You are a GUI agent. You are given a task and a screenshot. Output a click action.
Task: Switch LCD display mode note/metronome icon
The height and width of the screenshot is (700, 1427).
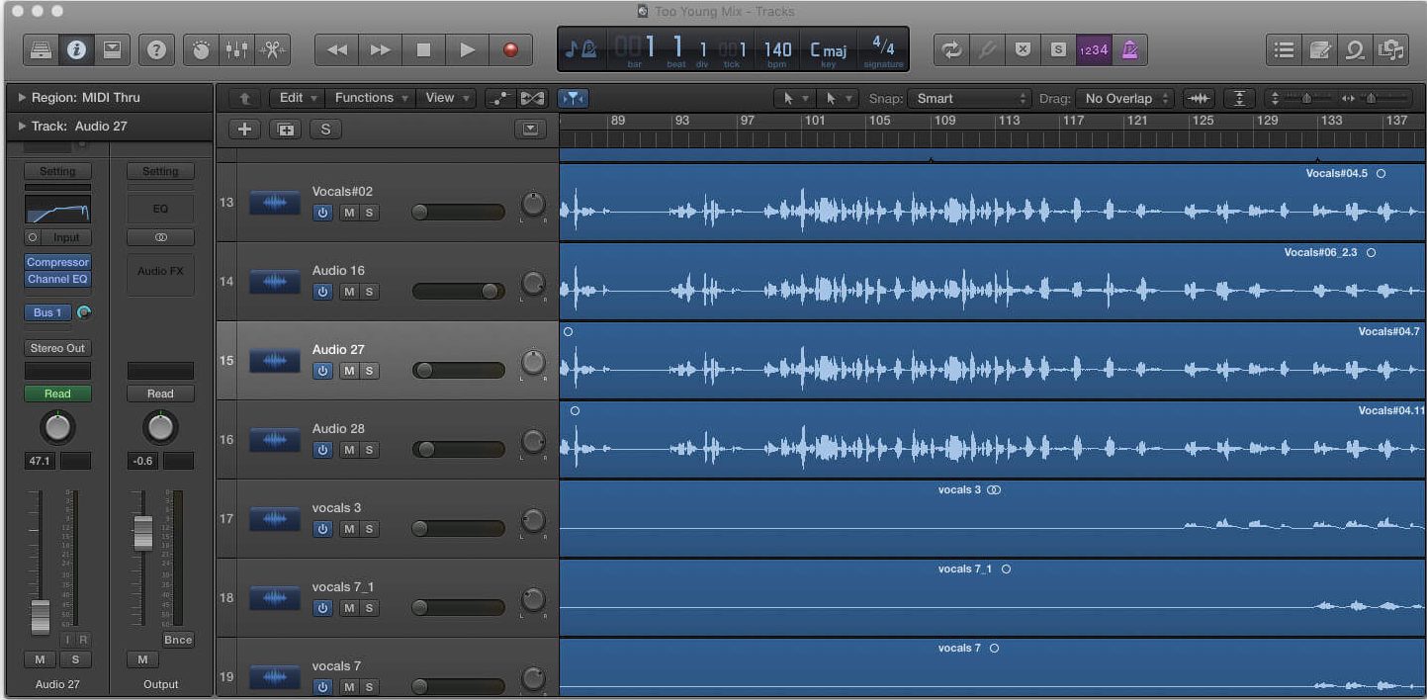pos(580,49)
